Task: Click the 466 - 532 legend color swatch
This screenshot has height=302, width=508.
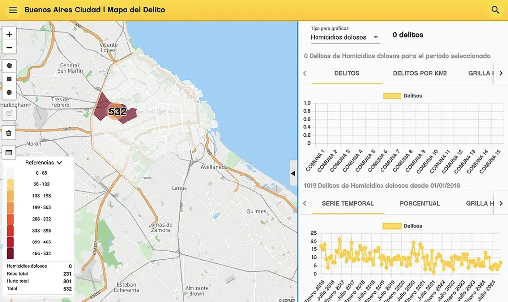Action: pyautogui.click(x=11, y=253)
